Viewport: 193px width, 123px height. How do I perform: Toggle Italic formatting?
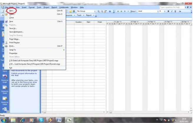(172, 11)
